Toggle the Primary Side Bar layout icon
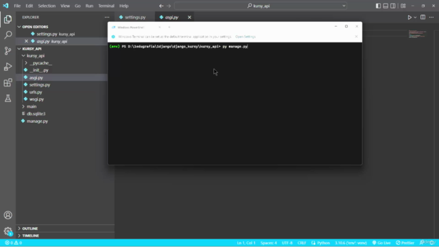This screenshot has height=247, width=439. pos(378,6)
